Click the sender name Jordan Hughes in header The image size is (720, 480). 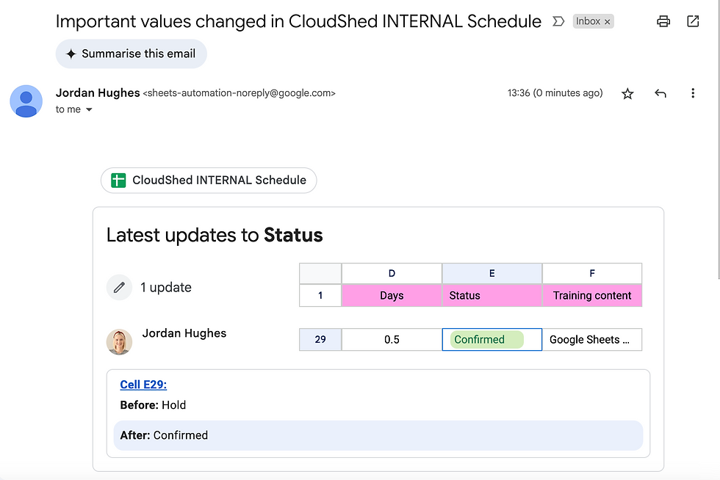[x=97, y=92]
